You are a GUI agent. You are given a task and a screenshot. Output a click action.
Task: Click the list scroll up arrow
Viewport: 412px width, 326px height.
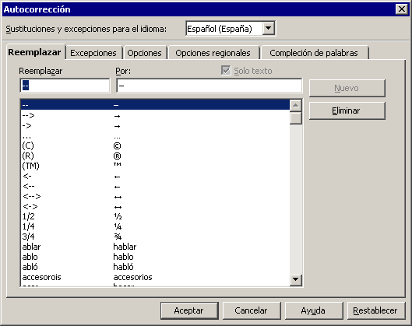tap(296, 106)
